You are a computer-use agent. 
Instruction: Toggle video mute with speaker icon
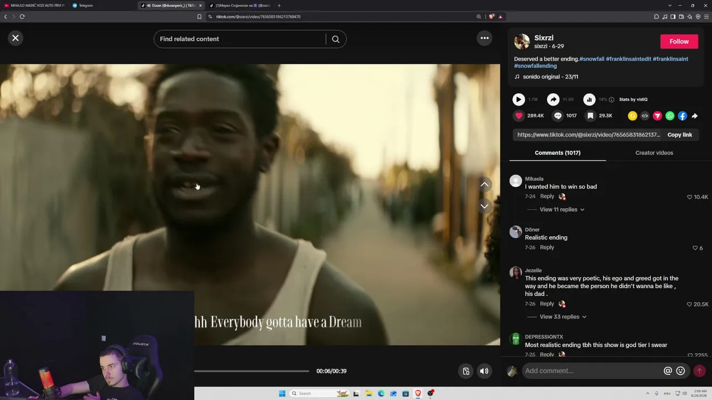click(484, 371)
